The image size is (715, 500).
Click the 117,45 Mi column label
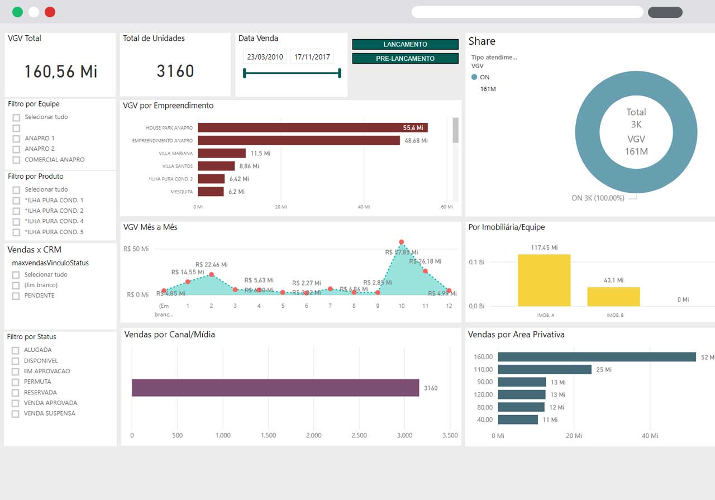[x=544, y=247]
